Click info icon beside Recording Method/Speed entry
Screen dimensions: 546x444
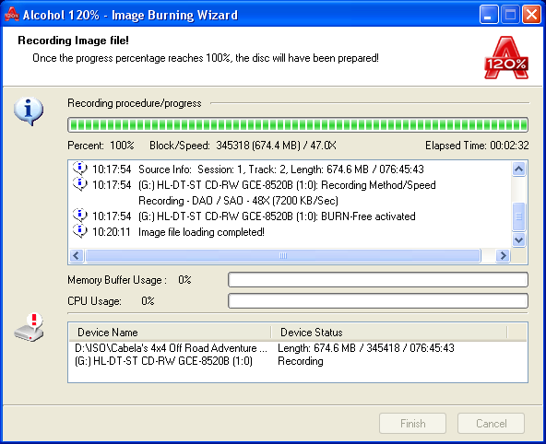point(79,184)
